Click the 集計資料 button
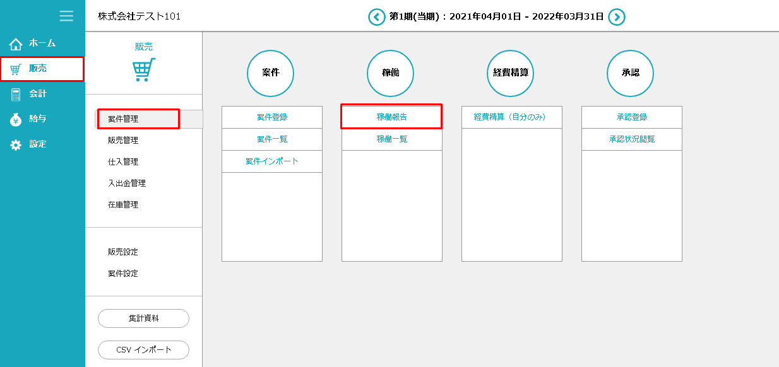The image size is (779, 367). (143, 318)
